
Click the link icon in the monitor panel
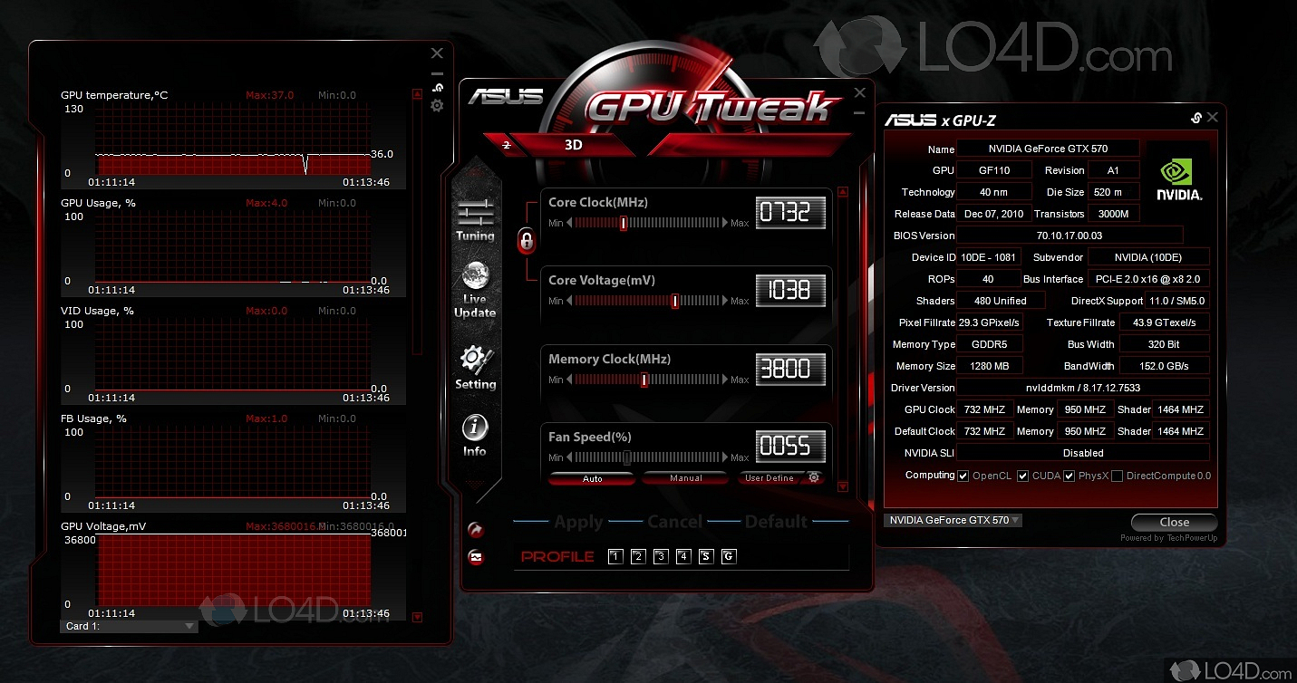(x=438, y=88)
